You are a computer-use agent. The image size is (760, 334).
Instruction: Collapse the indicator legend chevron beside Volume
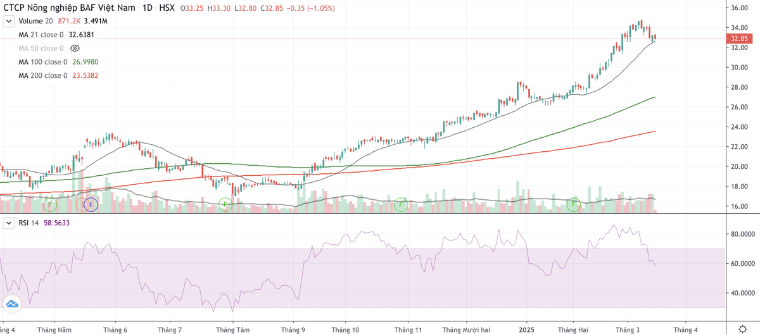click(x=9, y=22)
